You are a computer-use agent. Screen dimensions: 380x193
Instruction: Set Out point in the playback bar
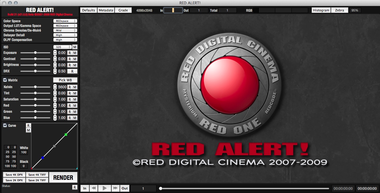tap(125, 188)
